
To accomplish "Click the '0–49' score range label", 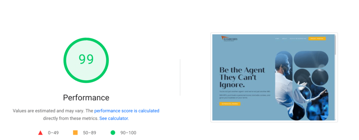I will pyautogui.click(x=53, y=133).
